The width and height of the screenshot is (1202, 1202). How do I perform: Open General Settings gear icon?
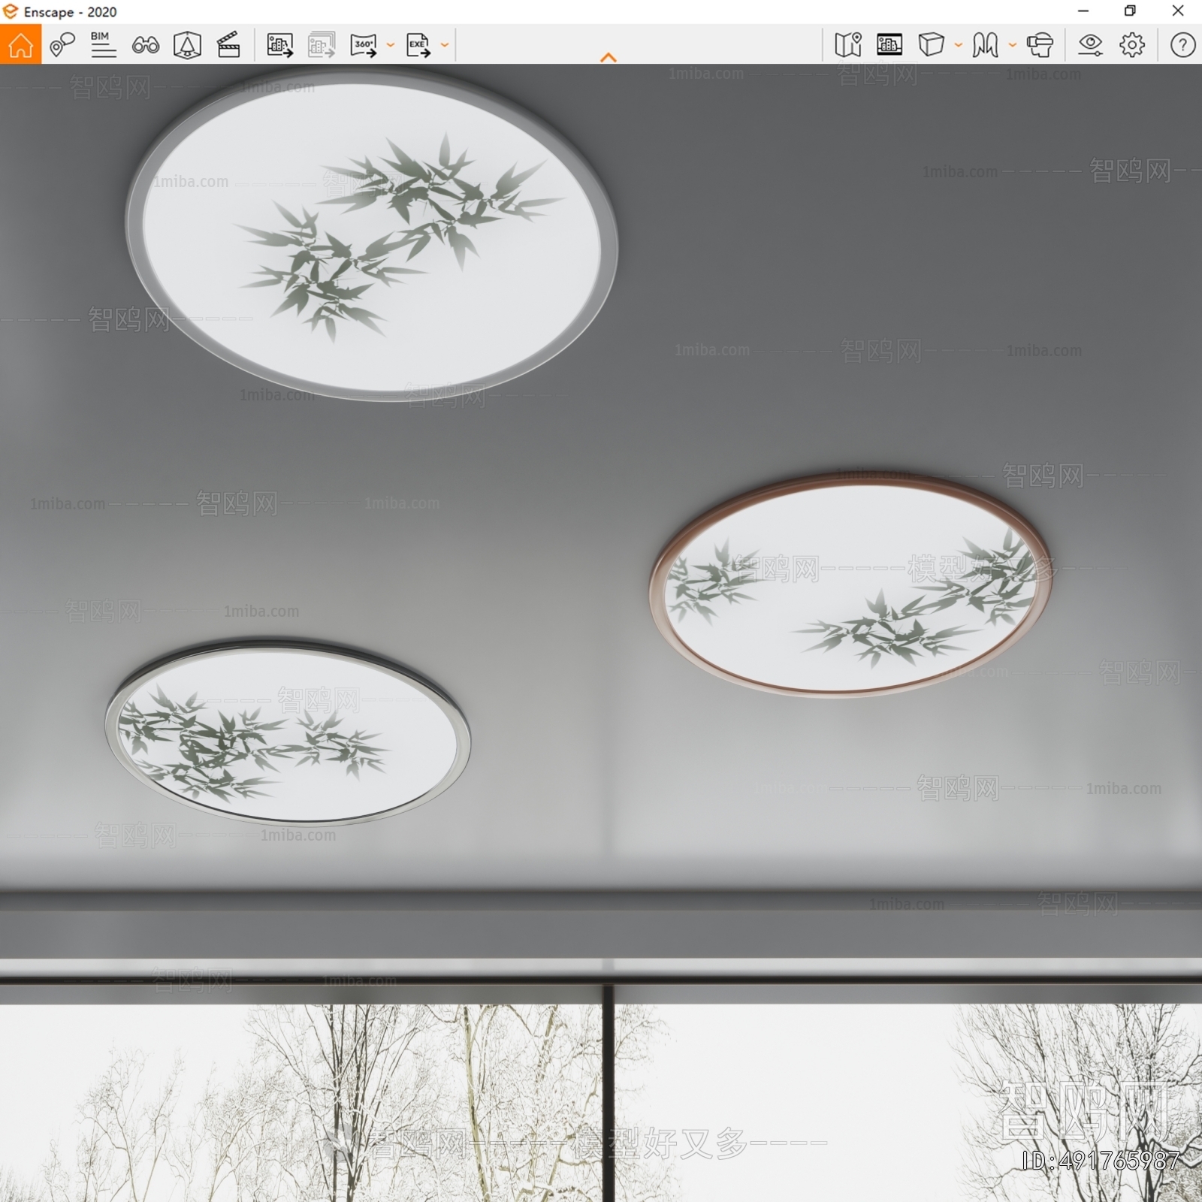point(1132,45)
